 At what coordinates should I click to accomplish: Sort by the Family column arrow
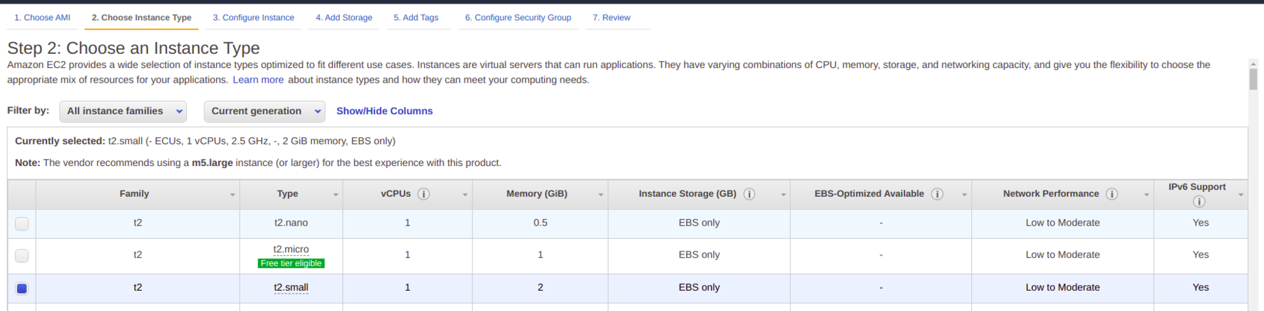coord(232,195)
